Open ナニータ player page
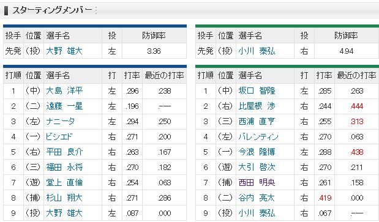This screenshot has height=222, width=379. [x=60, y=121]
